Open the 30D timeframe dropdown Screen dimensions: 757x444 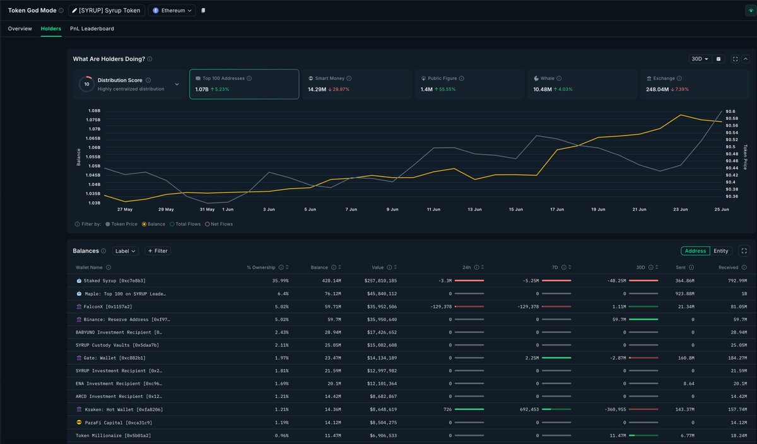[x=700, y=59]
